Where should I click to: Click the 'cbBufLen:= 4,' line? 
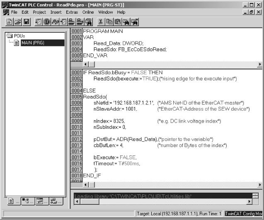109,145
